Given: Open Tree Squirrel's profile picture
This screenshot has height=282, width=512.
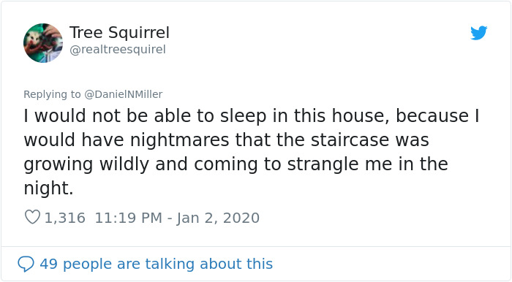Looking at the screenshot, I should click(x=43, y=43).
